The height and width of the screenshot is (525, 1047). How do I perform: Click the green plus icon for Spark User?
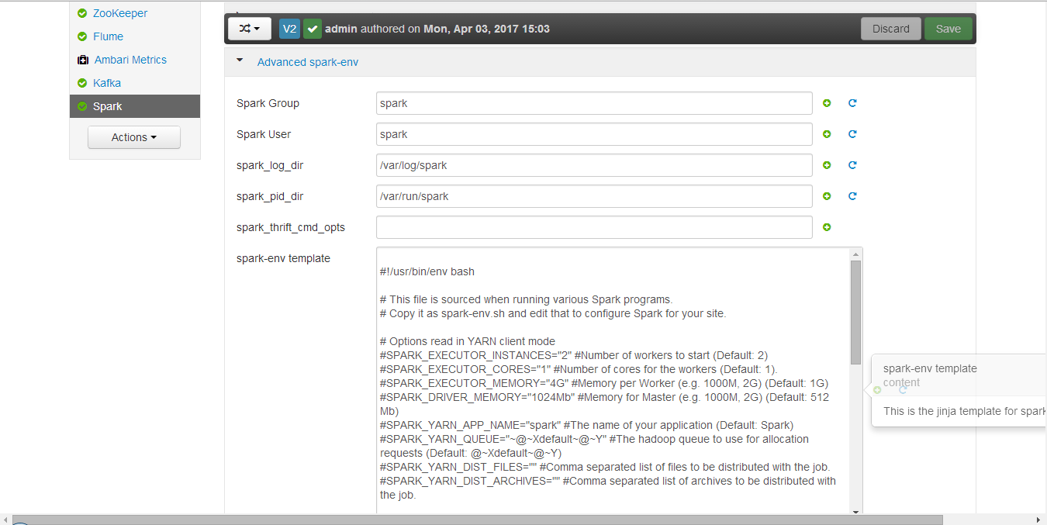[827, 134]
